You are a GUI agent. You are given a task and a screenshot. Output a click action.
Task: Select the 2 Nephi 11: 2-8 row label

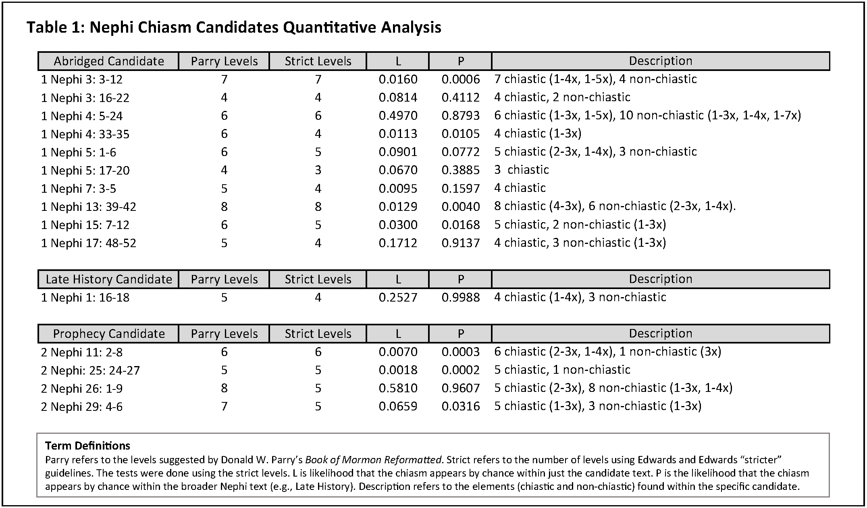point(82,352)
